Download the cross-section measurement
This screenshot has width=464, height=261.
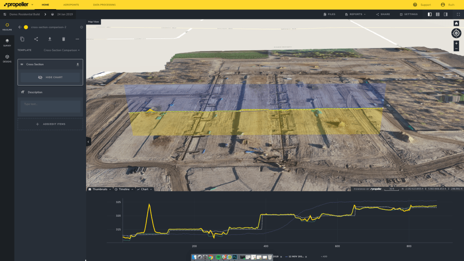tap(50, 39)
